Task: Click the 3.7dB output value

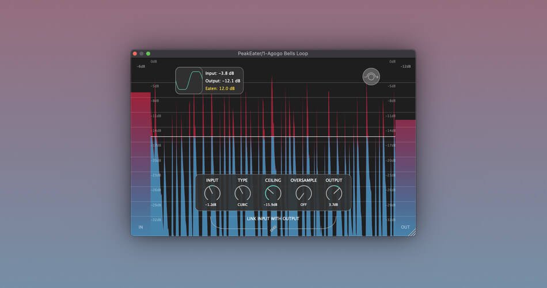Action: pos(333,205)
